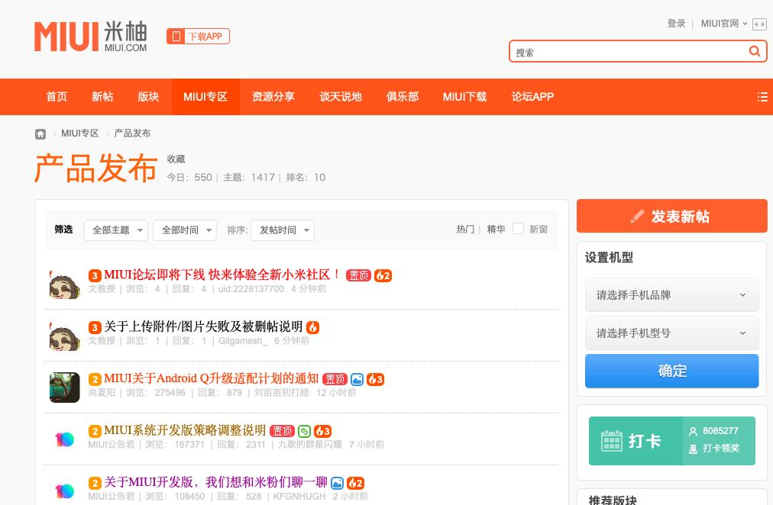Image resolution: width=773 pixels, height=505 pixels.
Task: Switch to the 俱乐部 navigation tab
Action: [x=402, y=97]
